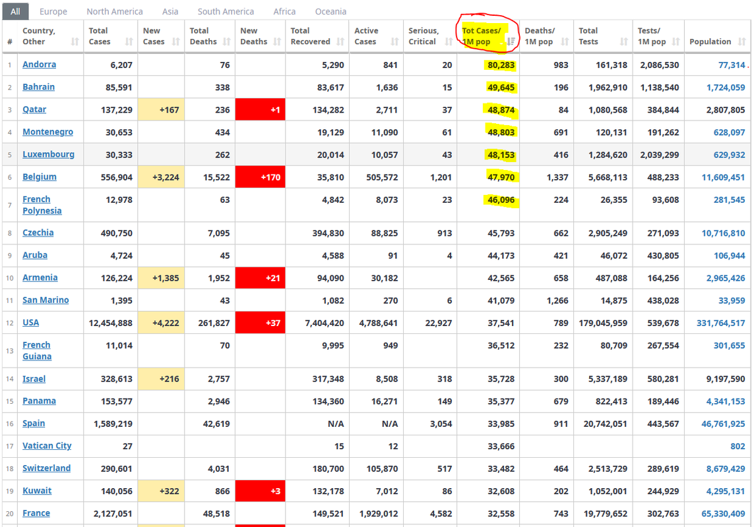Select San Marino deaths per million 1,266
The height and width of the screenshot is (527, 754).
[x=546, y=300]
